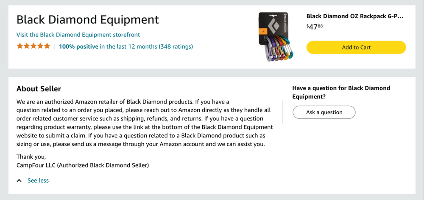The height and width of the screenshot is (200, 424).
Task: Click the CampFour LLC signature line
Action: [x=83, y=165]
